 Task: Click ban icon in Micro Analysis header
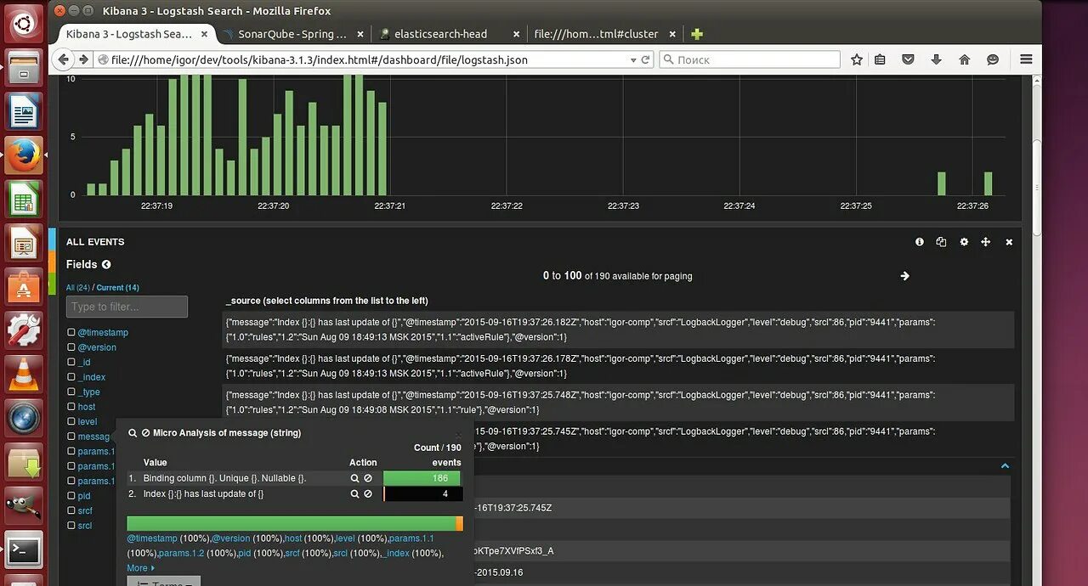coord(145,433)
